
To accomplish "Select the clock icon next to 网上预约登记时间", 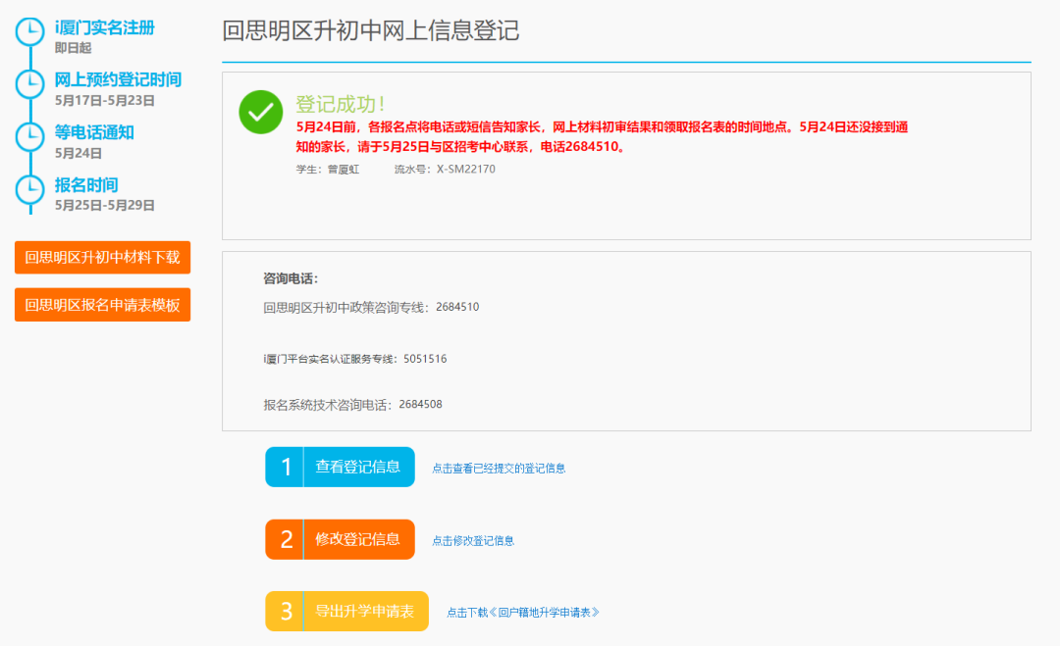I will (x=30, y=83).
